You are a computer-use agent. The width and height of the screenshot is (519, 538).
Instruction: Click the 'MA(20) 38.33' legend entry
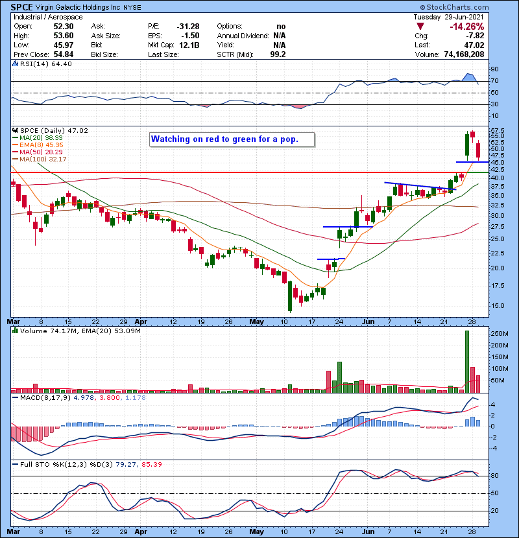pyautogui.click(x=42, y=137)
